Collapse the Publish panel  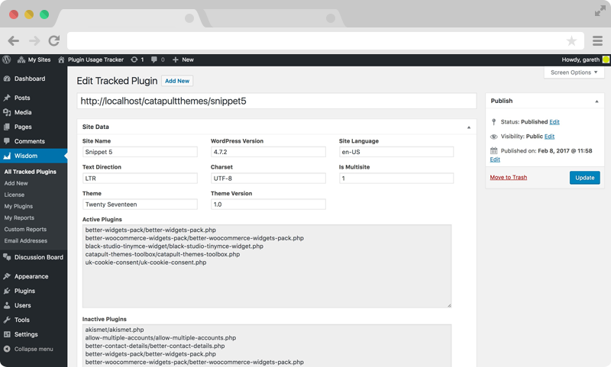596,101
